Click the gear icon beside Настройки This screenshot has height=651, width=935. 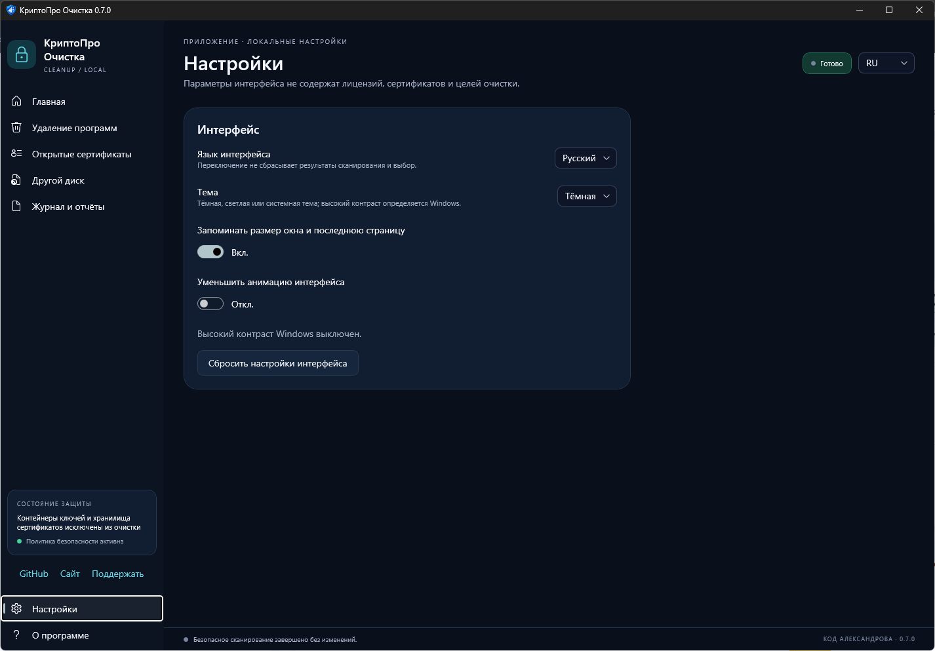(17, 608)
